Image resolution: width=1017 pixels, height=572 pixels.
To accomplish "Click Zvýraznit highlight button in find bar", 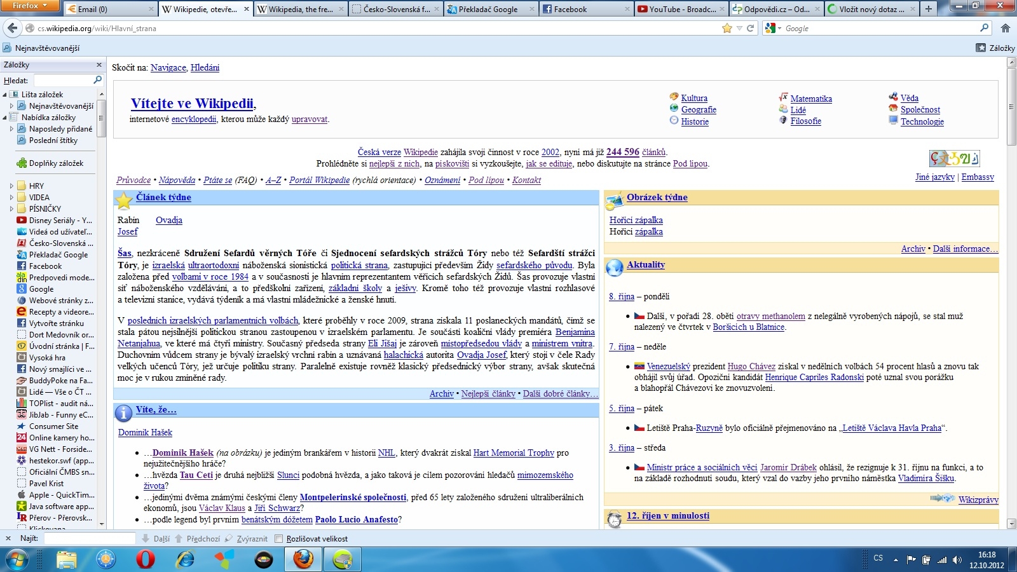I will click(247, 538).
